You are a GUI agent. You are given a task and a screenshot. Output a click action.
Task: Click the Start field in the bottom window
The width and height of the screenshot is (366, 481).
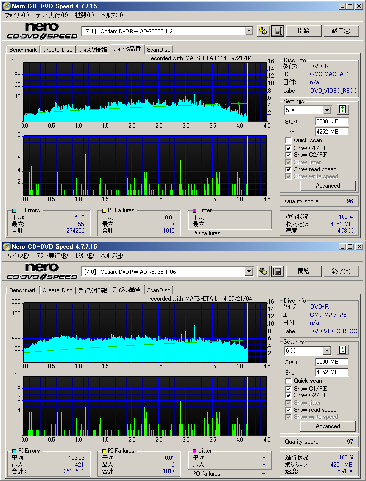(x=332, y=362)
